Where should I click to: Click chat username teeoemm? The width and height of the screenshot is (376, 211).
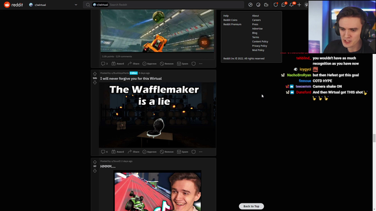click(x=303, y=87)
